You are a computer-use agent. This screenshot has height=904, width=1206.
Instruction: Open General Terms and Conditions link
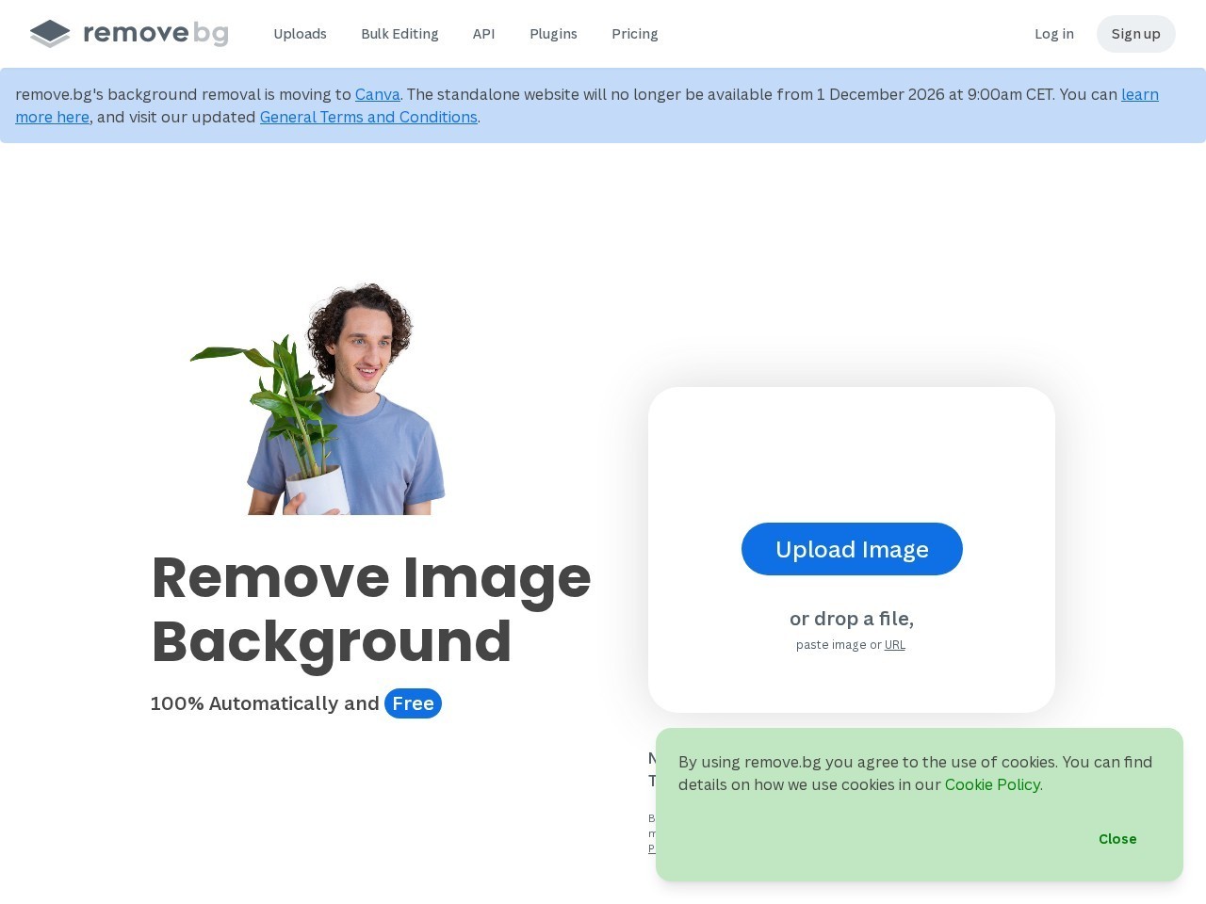click(368, 117)
